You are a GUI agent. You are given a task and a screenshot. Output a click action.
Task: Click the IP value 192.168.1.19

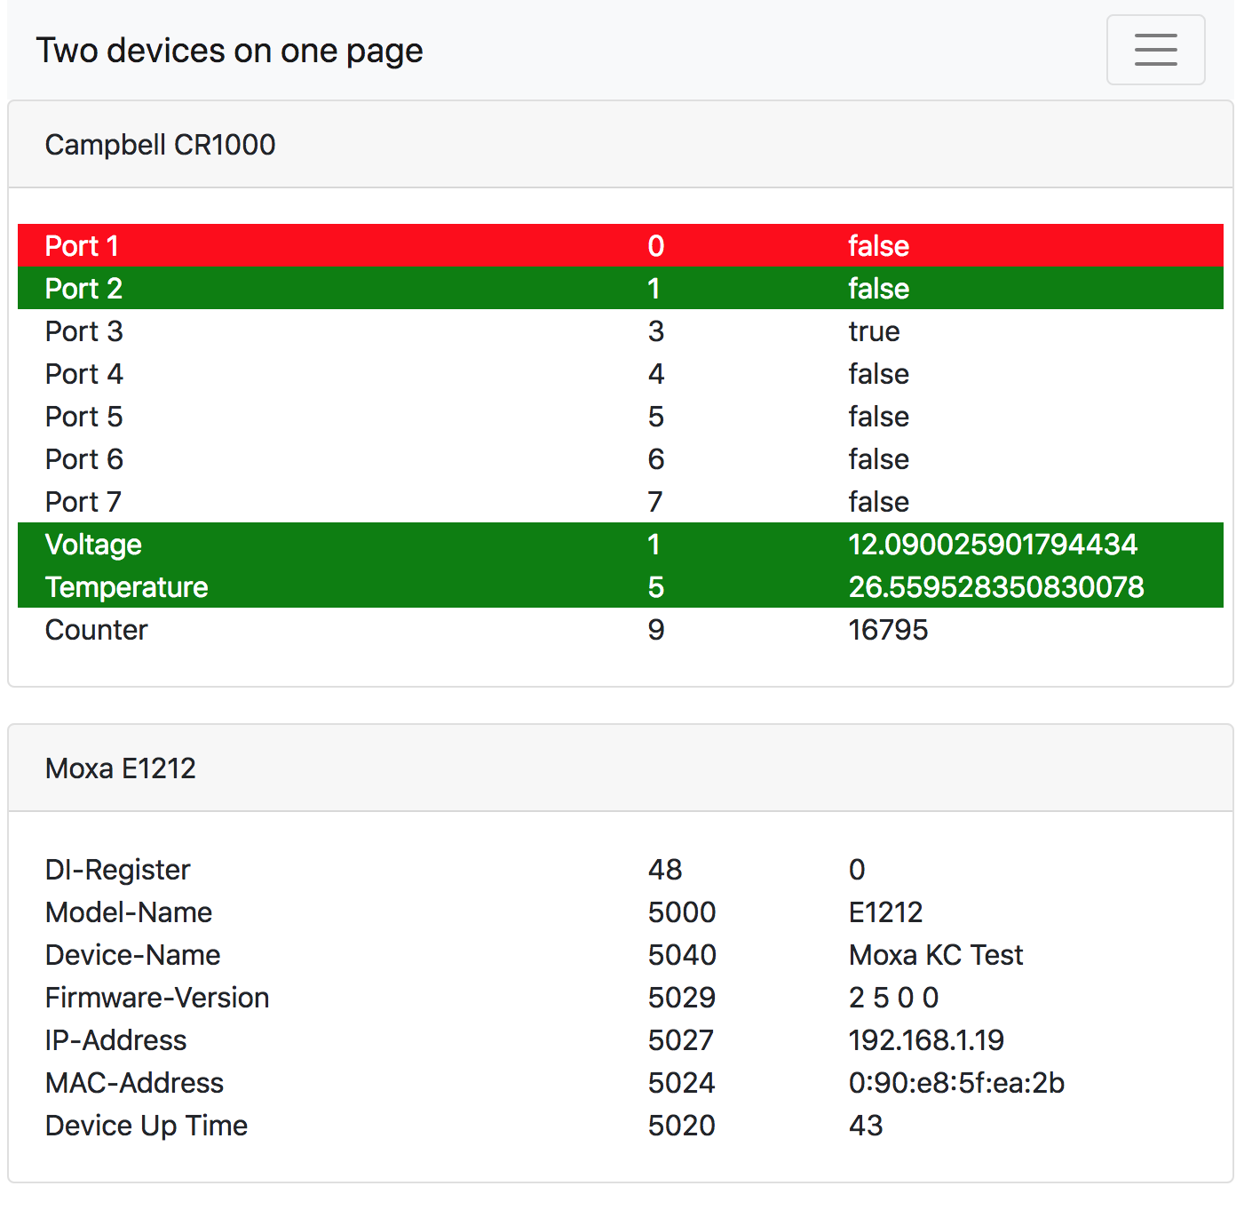point(926,1040)
